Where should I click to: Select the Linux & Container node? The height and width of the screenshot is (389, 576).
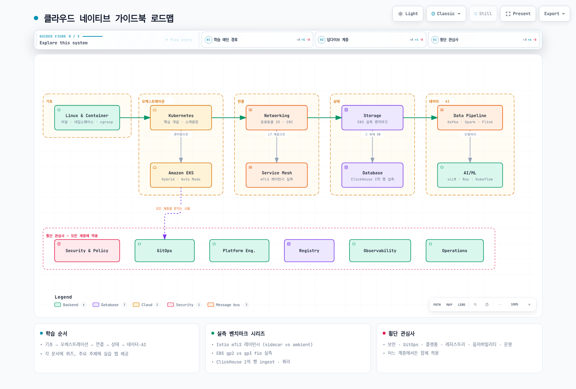(87, 118)
